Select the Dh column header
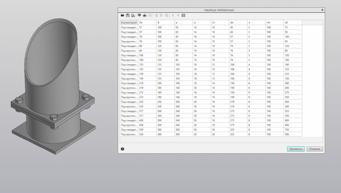The image size is (341, 193). coord(147,23)
